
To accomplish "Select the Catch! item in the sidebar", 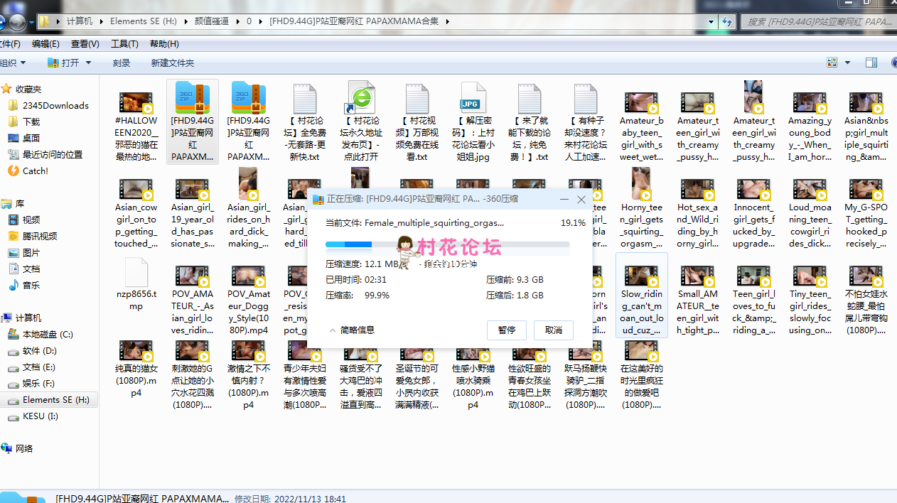I will coord(35,171).
